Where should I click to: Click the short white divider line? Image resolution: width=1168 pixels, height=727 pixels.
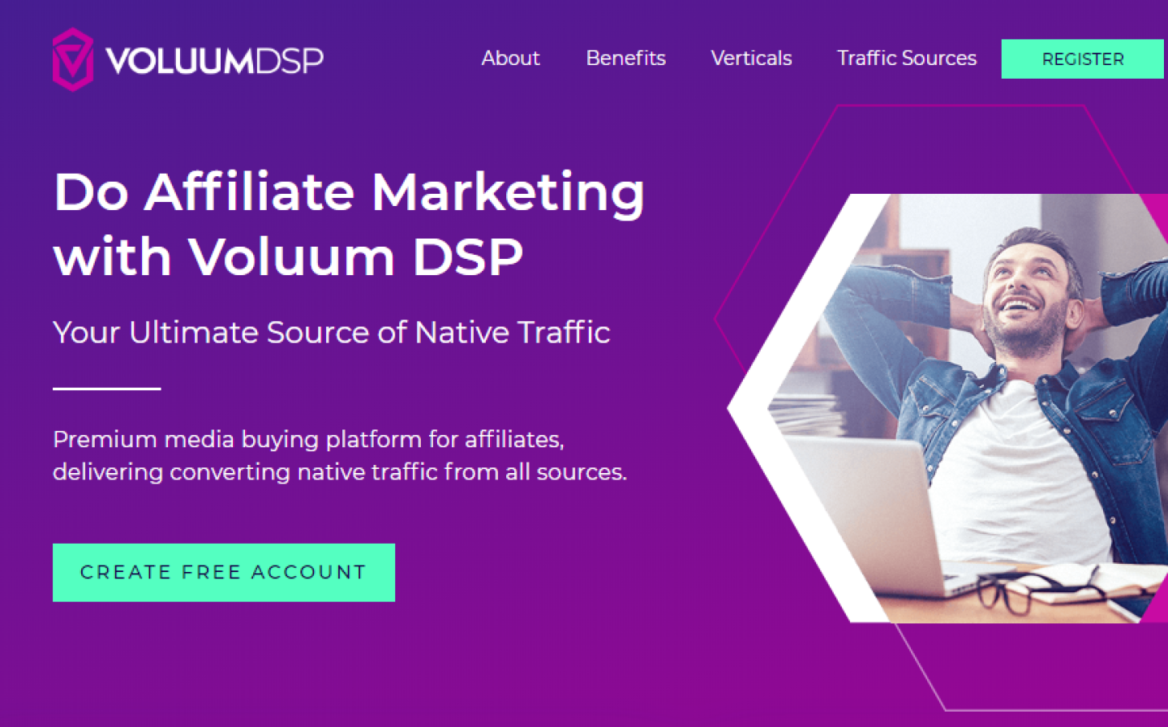107,389
